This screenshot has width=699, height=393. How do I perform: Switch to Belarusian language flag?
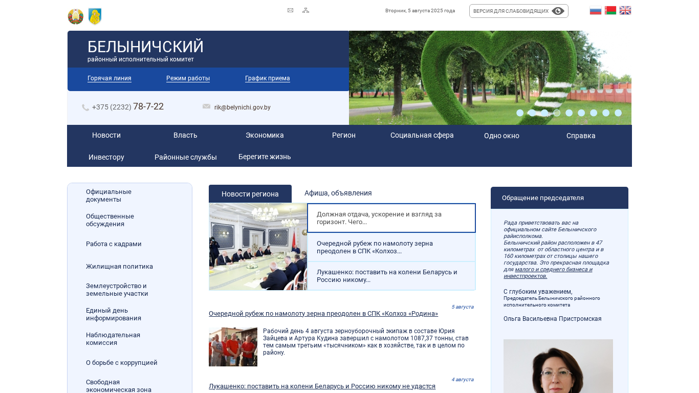[x=610, y=10]
